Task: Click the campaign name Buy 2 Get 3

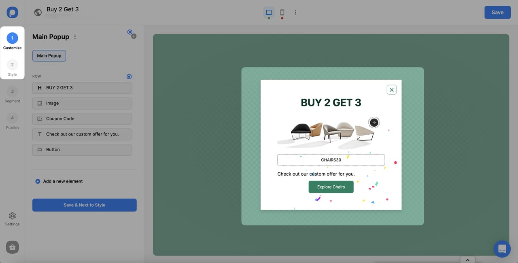Action: point(63,9)
